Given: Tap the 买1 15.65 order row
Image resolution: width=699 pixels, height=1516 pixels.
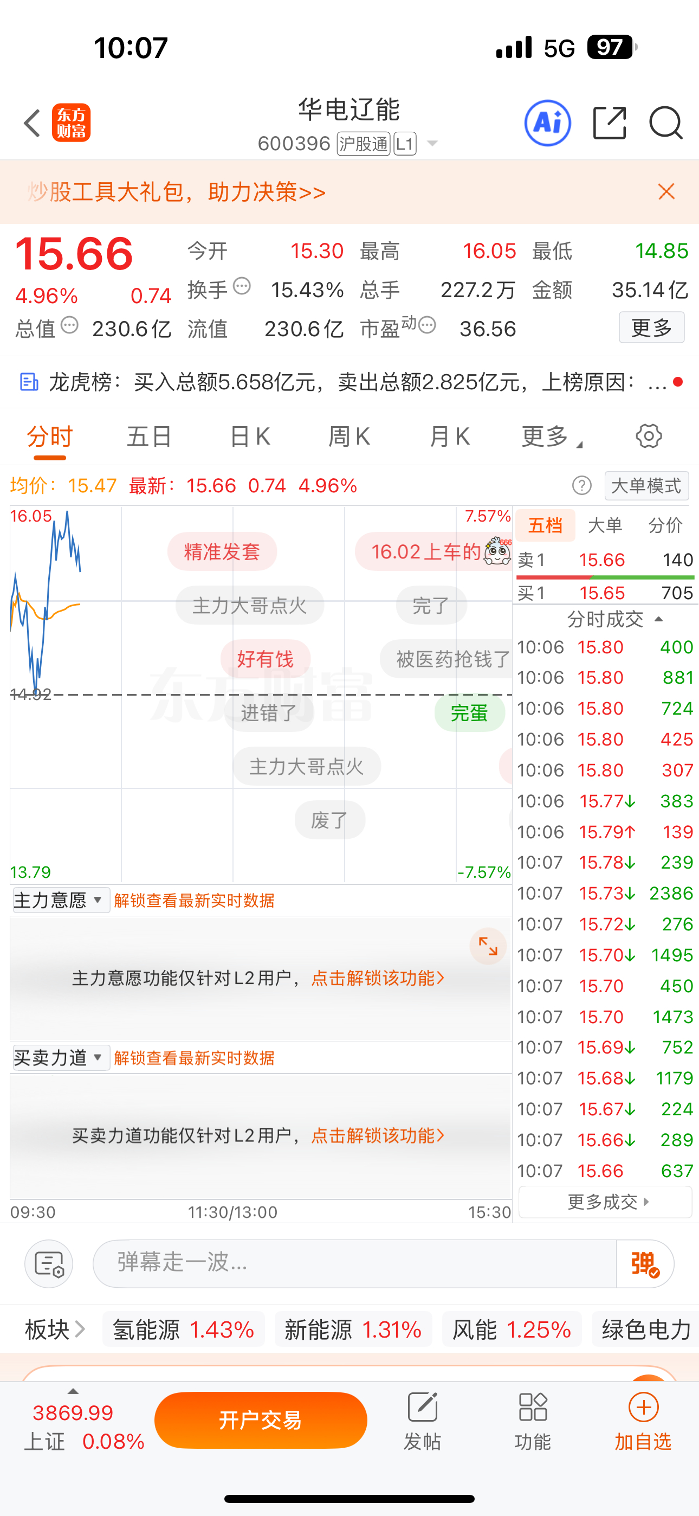Looking at the screenshot, I should [x=605, y=593].
